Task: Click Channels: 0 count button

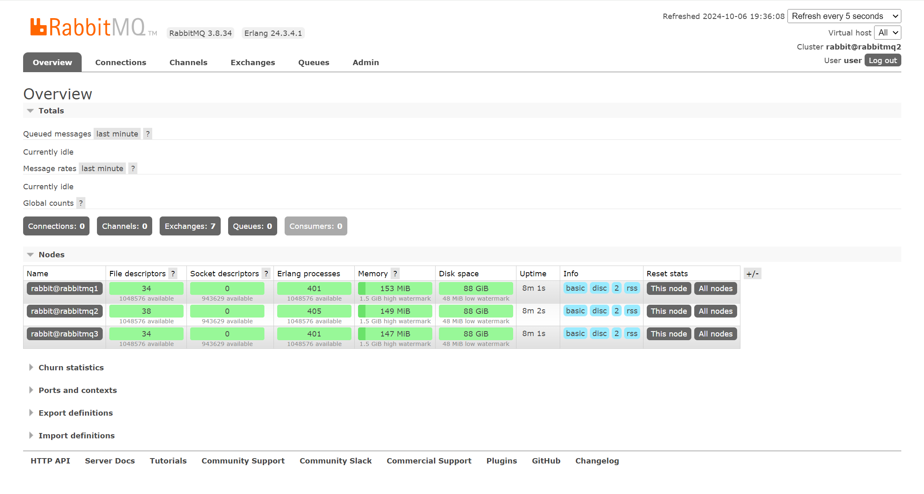Action: coord(125,226)
